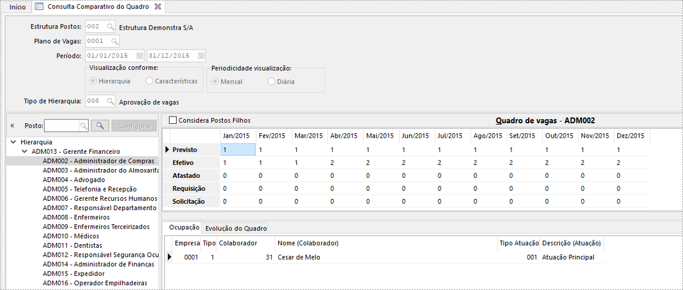Select ADM009 - Enfermeiros Terceirizados
The image size is (683, 290).
96,227
